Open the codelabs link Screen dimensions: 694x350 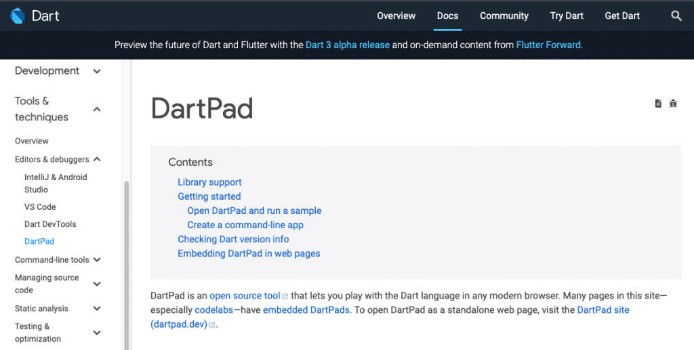pyautogui.click(x=213, y=310)
